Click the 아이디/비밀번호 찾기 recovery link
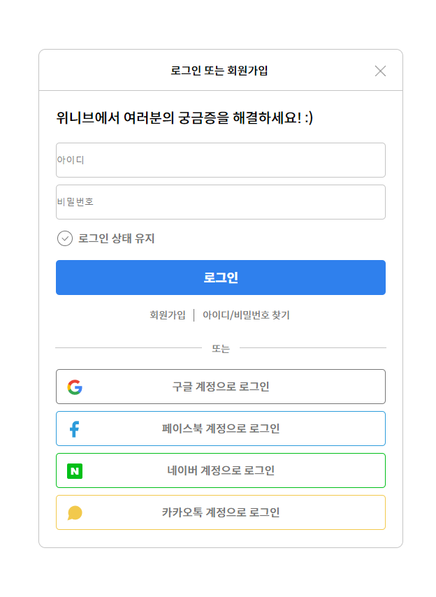 pyautogui.click(x=246, y=315)
